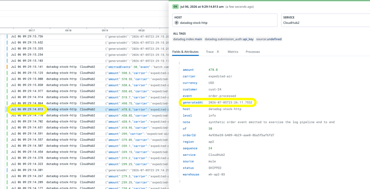Open the Trace tab
This screenshot has height=189, width=370.
pyautogui.click(x=209, y=52)
